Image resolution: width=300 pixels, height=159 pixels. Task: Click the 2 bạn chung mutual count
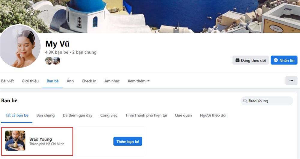coord(84,52)
